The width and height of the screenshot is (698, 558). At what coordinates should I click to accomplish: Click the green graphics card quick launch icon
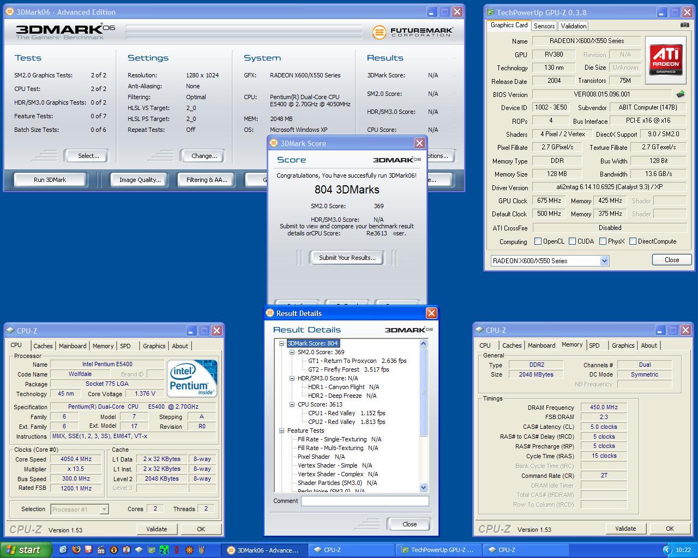(152, 550)
